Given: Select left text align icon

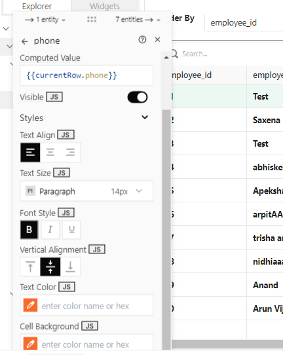Looking at the screenshot, I should tap(30, 153).
